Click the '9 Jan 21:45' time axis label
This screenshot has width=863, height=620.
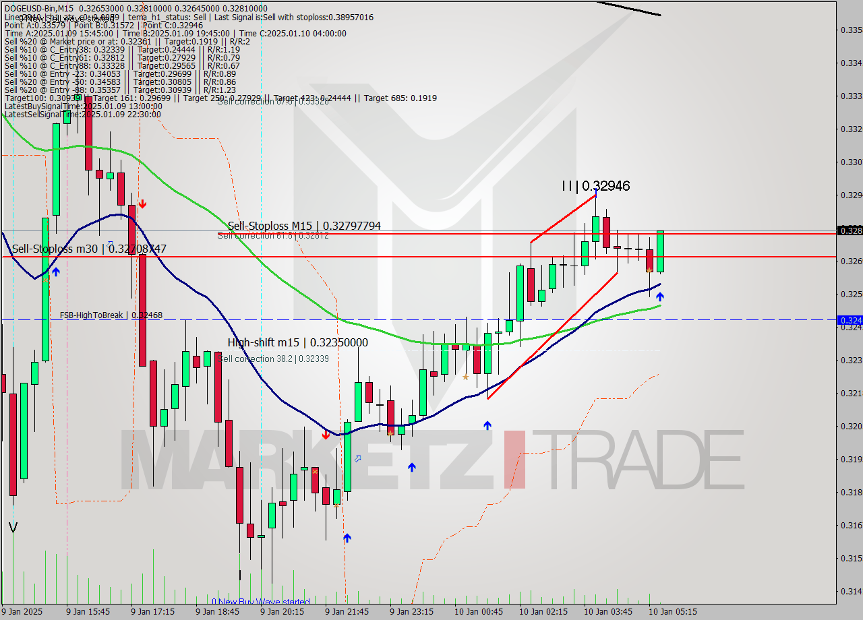347,612
